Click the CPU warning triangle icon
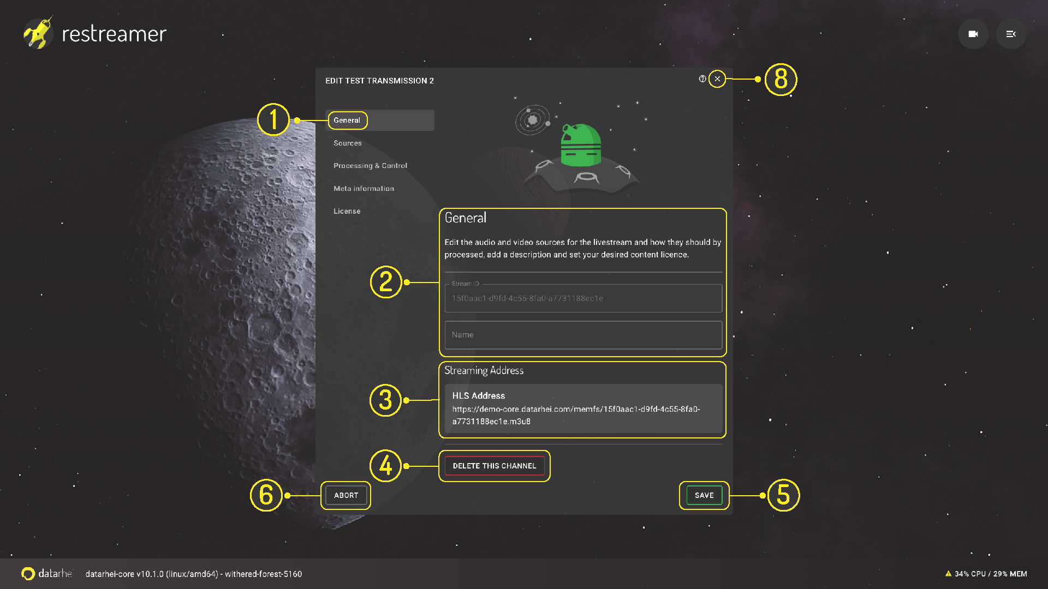1048x589 pixels. pyautogui.click(x=948, y=574)
